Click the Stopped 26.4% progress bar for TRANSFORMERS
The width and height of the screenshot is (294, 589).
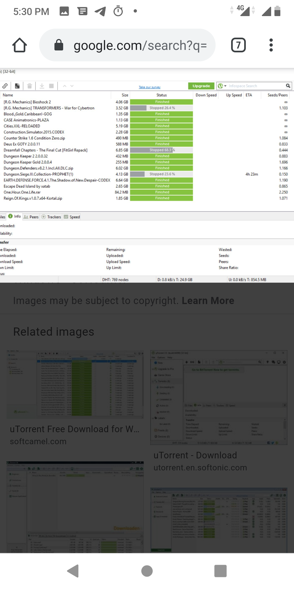click(162, 108)
